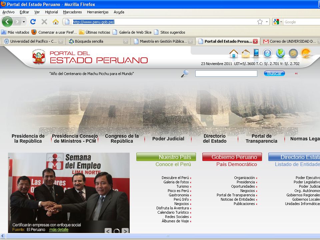Show previous news slide arrow
This screenshot has height=240, width=320.
tap(108, 231)
